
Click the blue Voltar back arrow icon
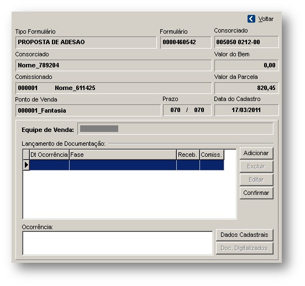coord(251,19)
